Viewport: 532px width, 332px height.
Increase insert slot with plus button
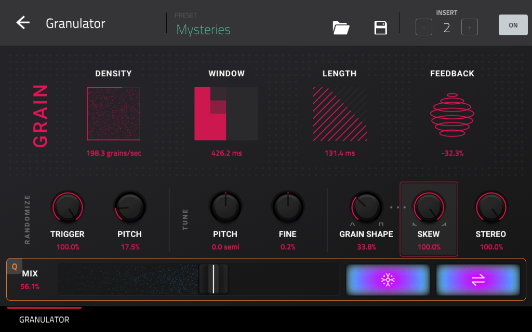point(469,27)
